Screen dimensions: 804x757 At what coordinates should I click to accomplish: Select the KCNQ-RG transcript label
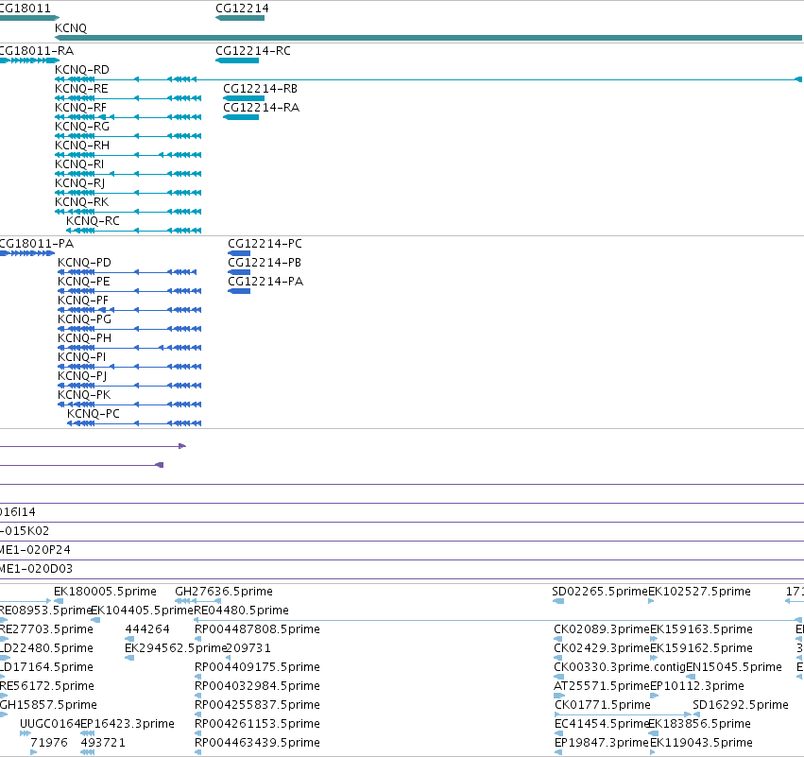click(82, 127)
